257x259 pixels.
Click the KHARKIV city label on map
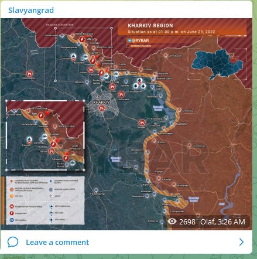101,103
